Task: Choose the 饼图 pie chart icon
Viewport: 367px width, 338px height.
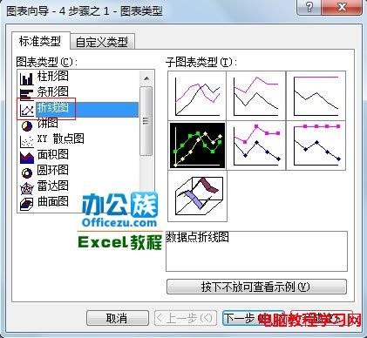Action: coord(27,125)
